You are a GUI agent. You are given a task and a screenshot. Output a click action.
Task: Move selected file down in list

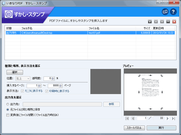162,22
